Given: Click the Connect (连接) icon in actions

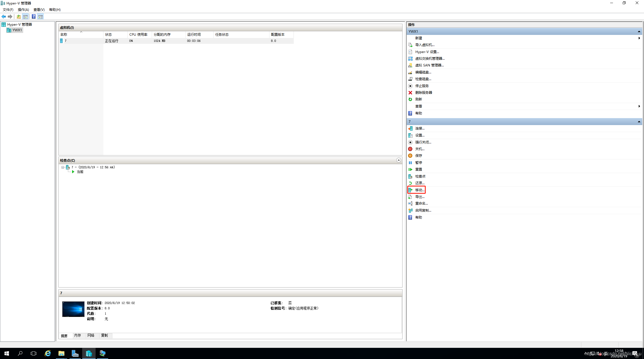Looking at the screenshot, I should (410, 128).
